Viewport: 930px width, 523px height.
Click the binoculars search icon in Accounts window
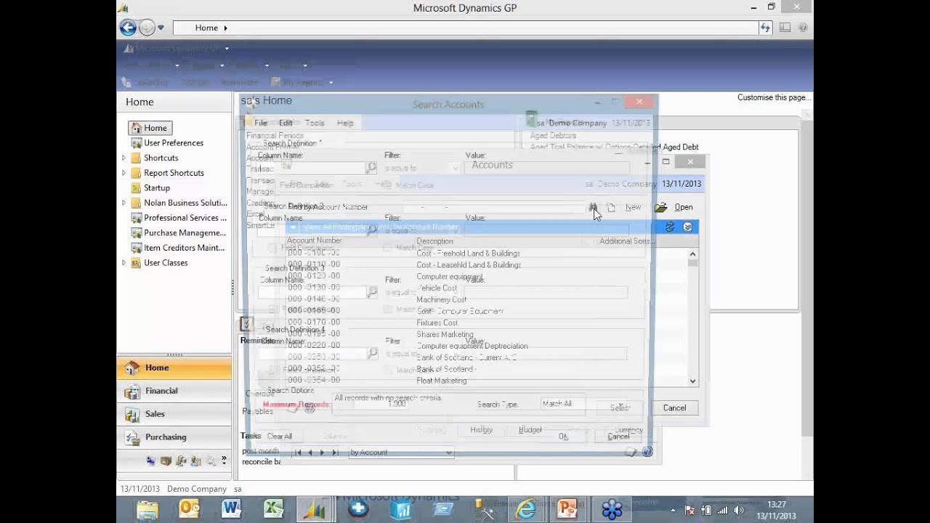click(593, 207)
